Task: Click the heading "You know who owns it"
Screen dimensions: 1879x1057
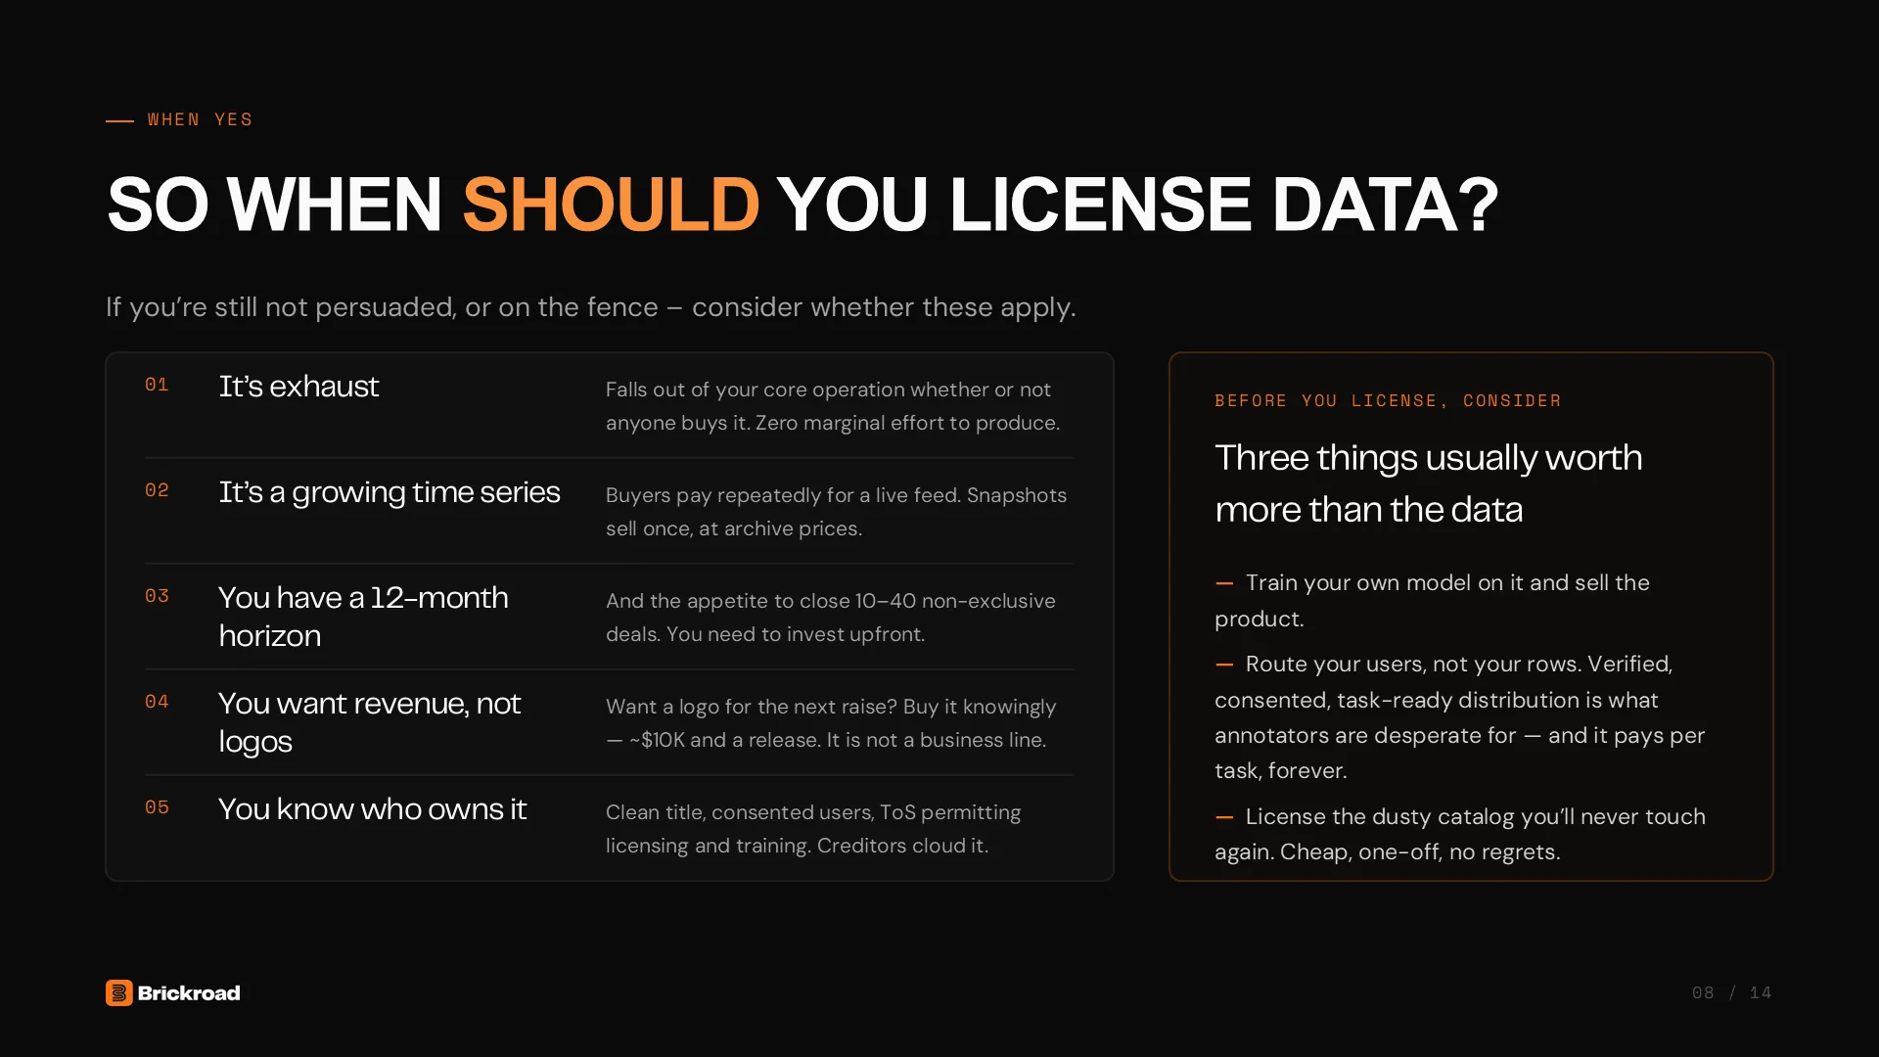Action: (372, 808)
